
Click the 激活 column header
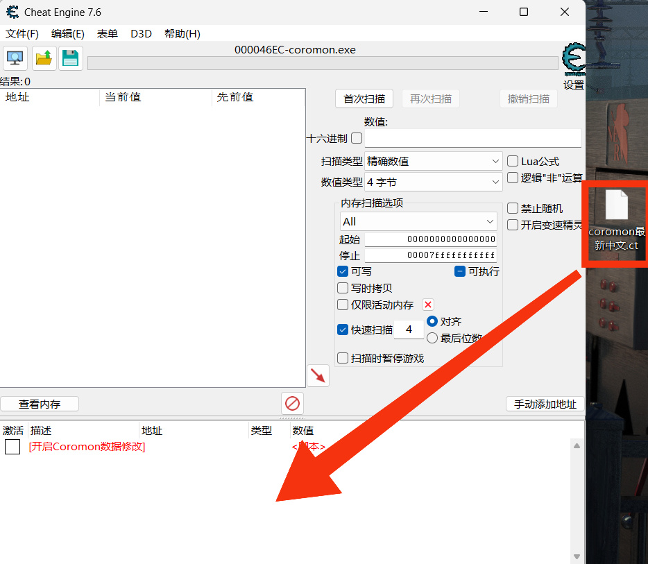13,431
